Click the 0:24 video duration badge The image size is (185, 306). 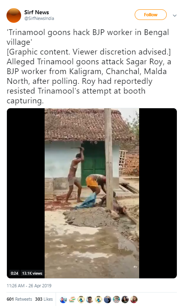tap(14, 273)
